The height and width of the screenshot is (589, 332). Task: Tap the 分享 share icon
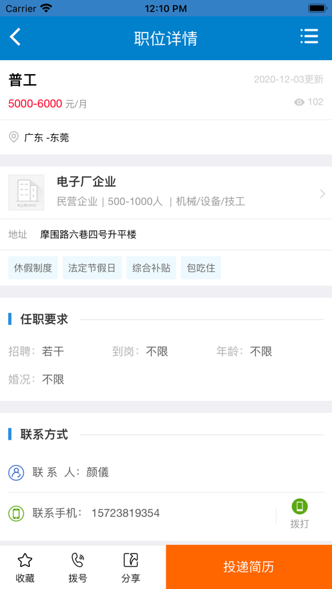[x=131, y=561]
